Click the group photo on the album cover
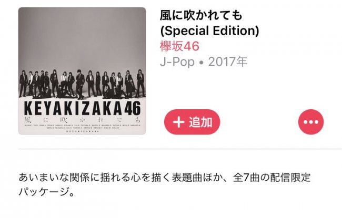Viewport: 342px width, 218px height. click(x=82, y=84)
